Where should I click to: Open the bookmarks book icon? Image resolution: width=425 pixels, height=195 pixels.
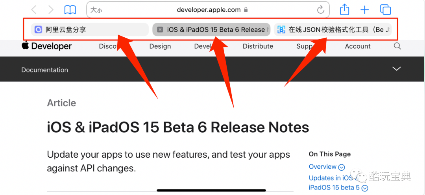click(x=70, y=10)
